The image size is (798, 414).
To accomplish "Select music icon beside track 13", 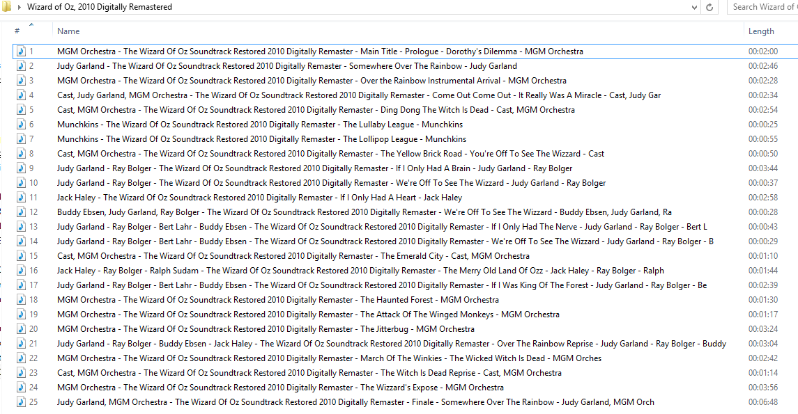I will coord(21,227).
